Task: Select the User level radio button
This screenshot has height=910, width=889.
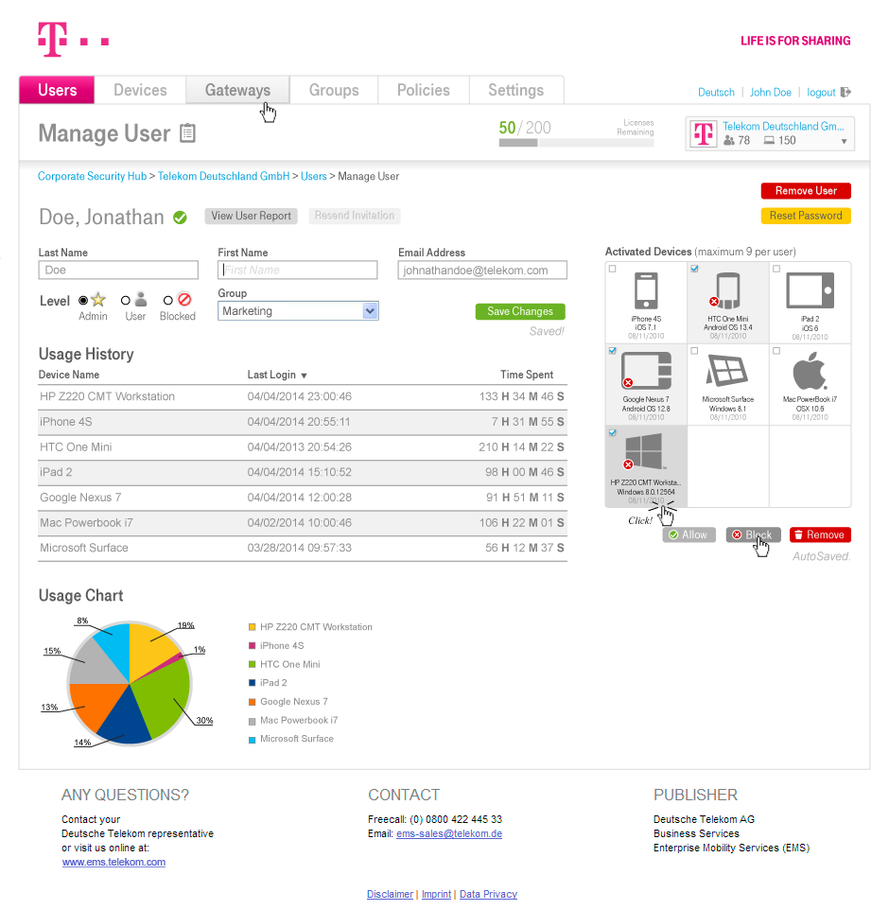Action: pos(126,300)
